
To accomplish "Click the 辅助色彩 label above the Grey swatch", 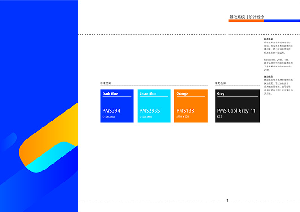I will pos(221,83).
